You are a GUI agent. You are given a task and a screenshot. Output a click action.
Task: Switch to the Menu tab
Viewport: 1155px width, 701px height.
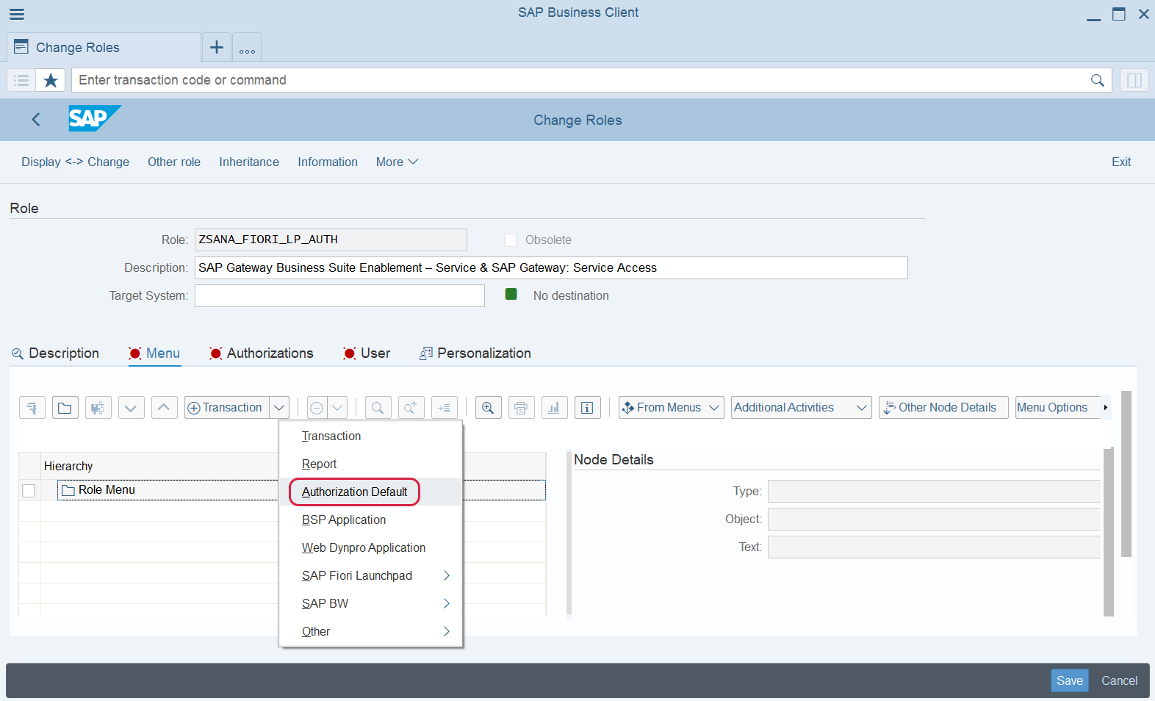(154, 353)
